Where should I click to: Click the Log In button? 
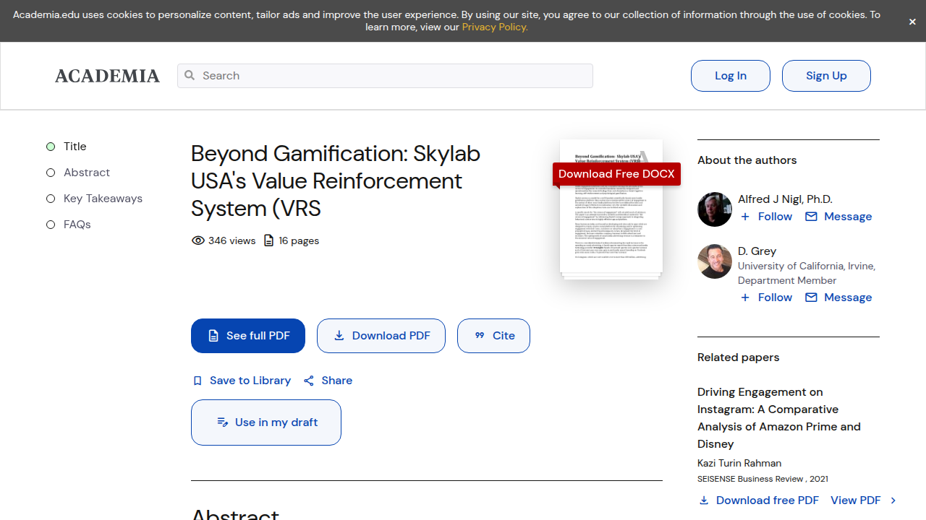pos(731,76)
